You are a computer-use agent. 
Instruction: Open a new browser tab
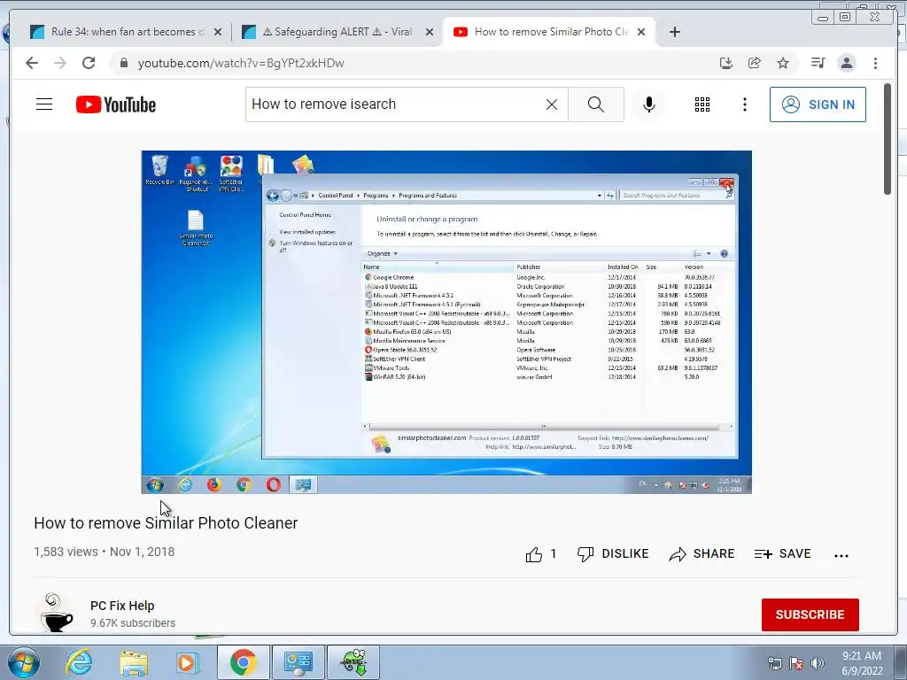pos(674,32)
